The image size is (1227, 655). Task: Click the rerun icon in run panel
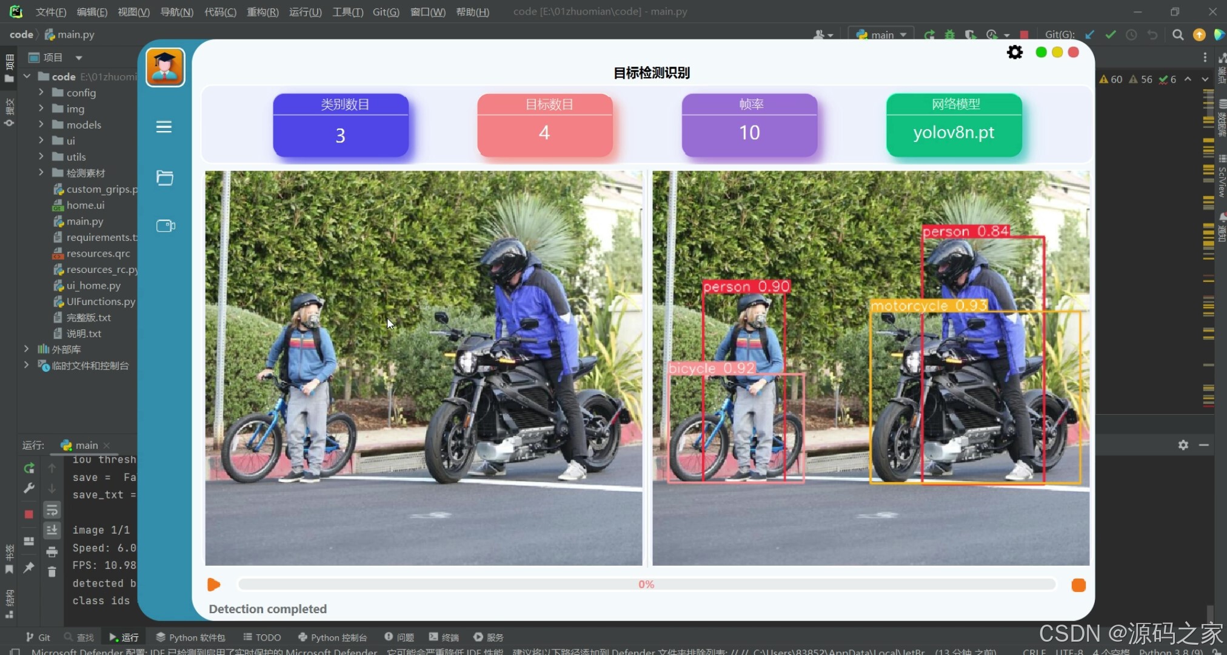click(x=28, y=468)
